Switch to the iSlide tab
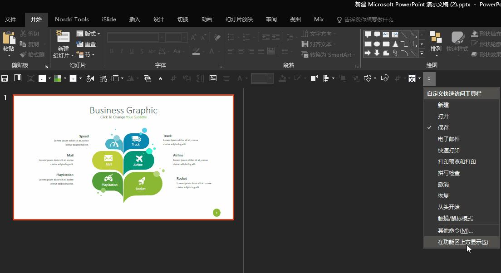The width and height of the screenshot is (501, 273). tap(109, 19)
